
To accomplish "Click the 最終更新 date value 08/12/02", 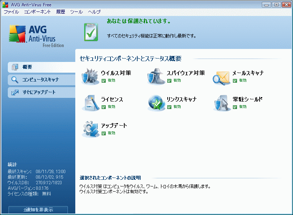I will click(50, 177).
